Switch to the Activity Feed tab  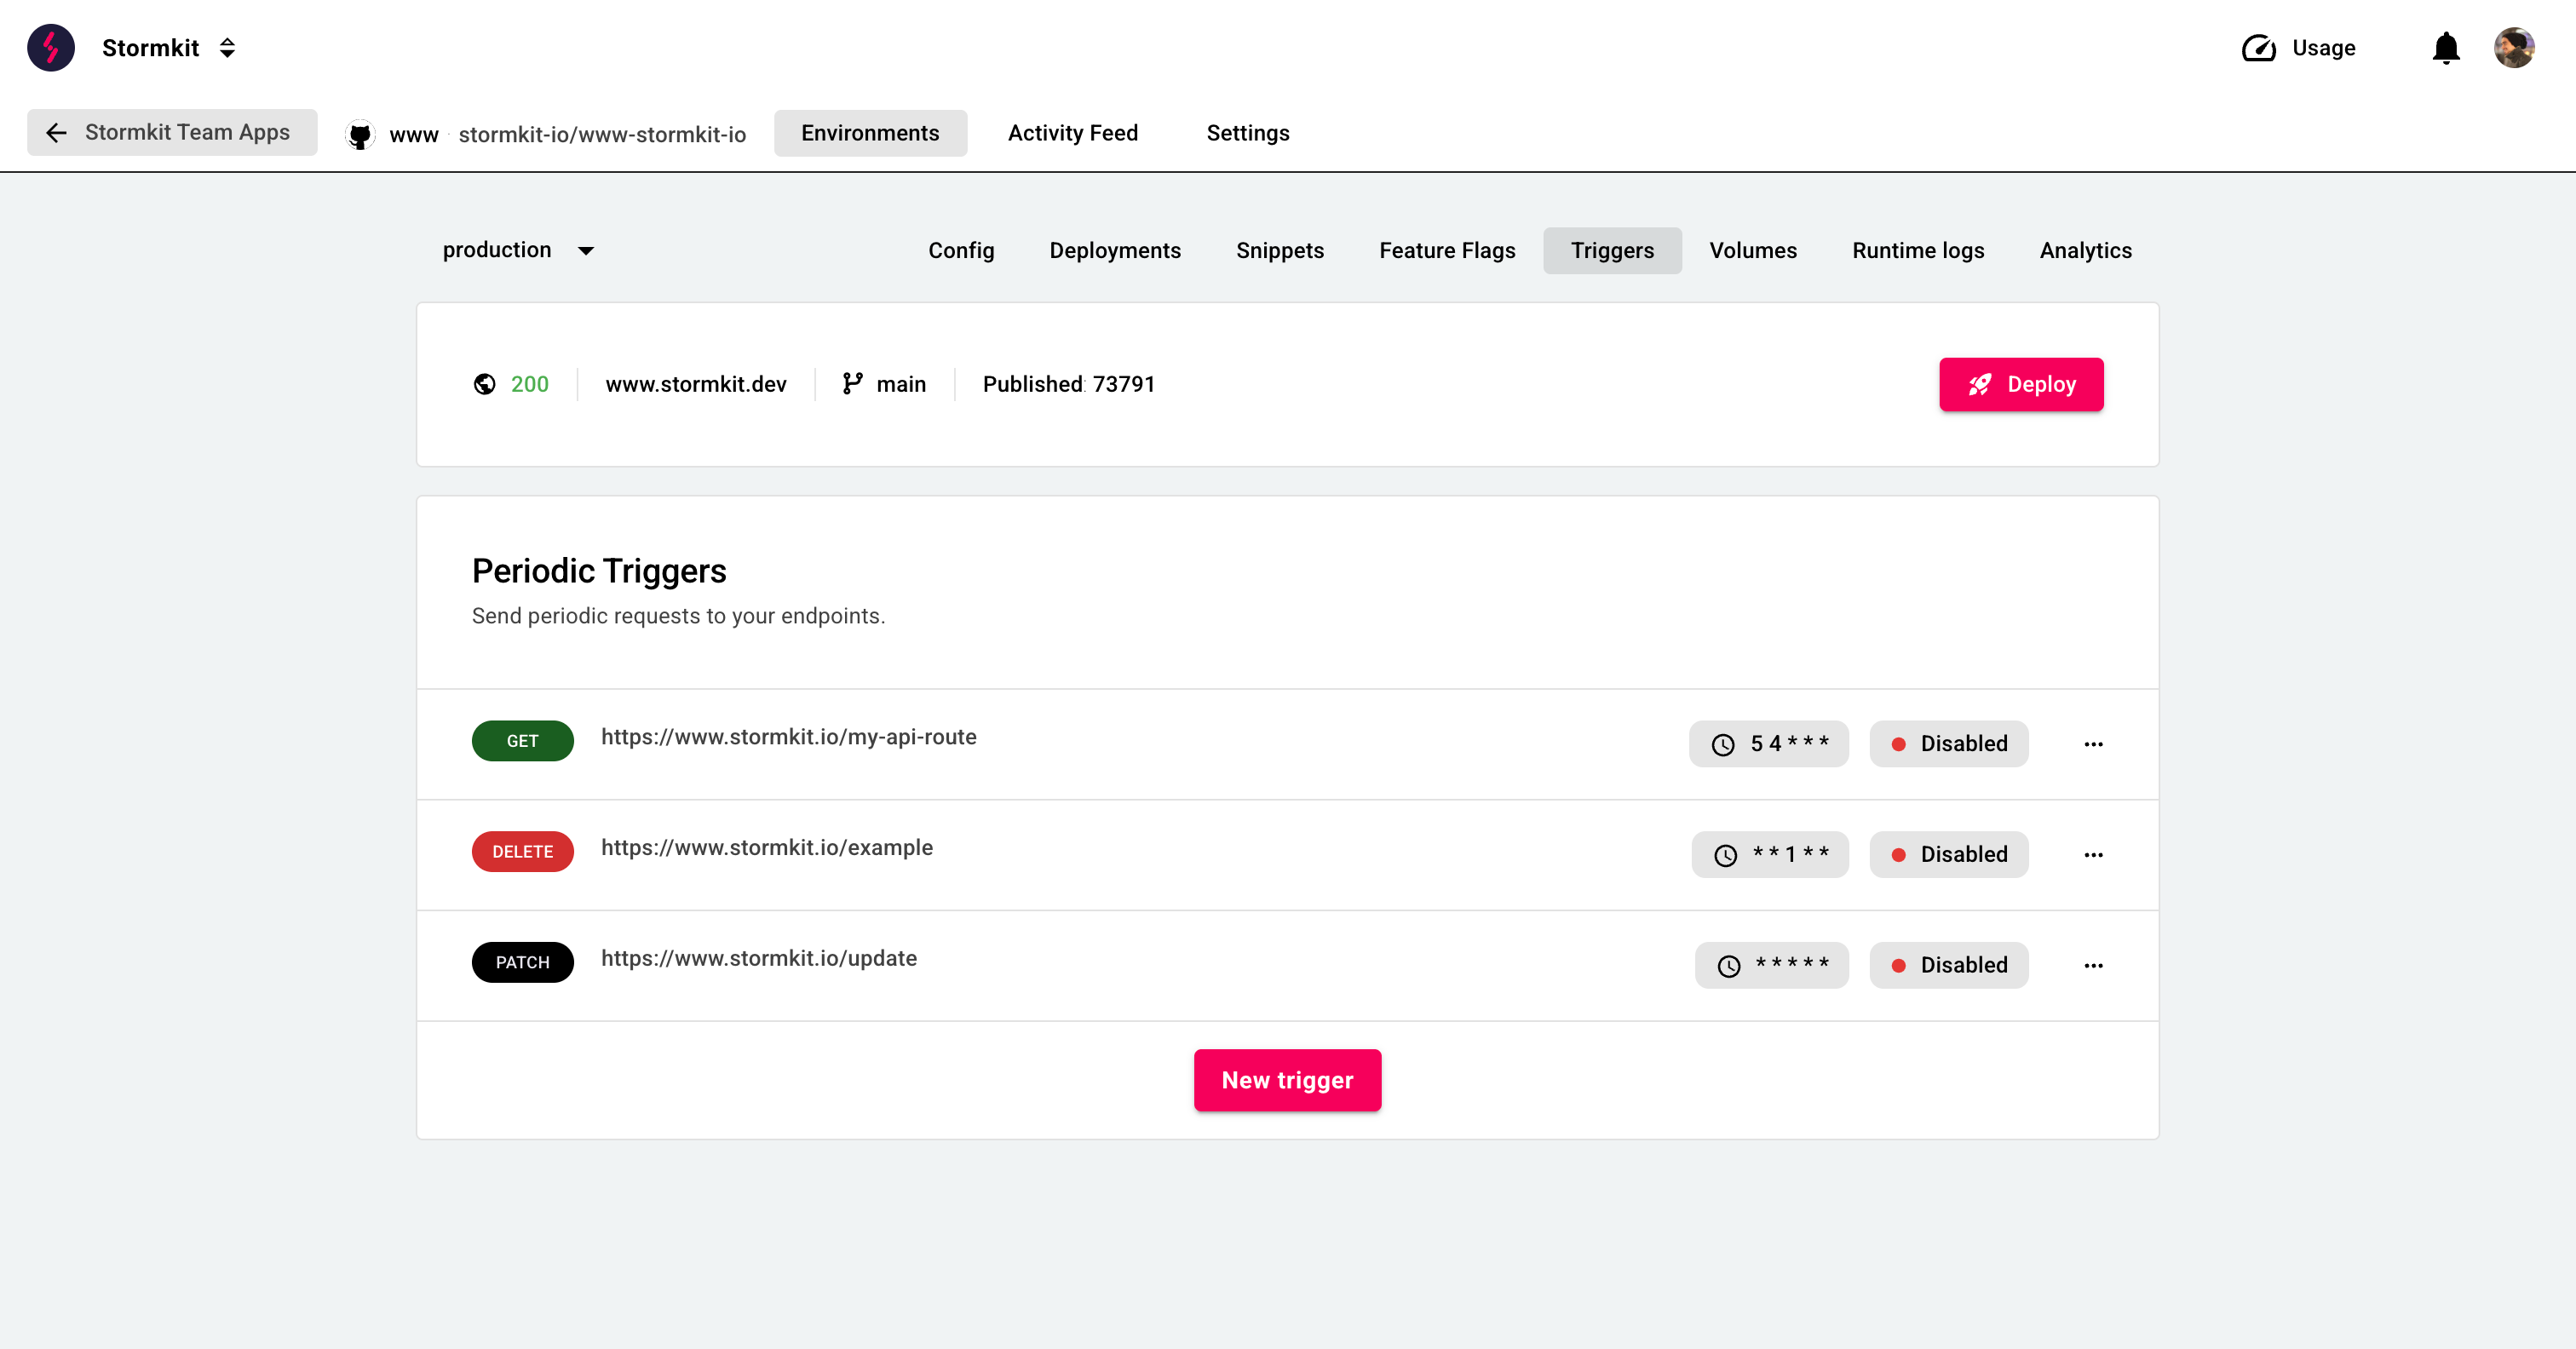[x=1072, y=133]
